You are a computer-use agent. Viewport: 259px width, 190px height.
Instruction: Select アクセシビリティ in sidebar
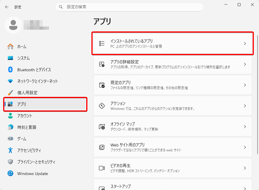click(45, 150)
